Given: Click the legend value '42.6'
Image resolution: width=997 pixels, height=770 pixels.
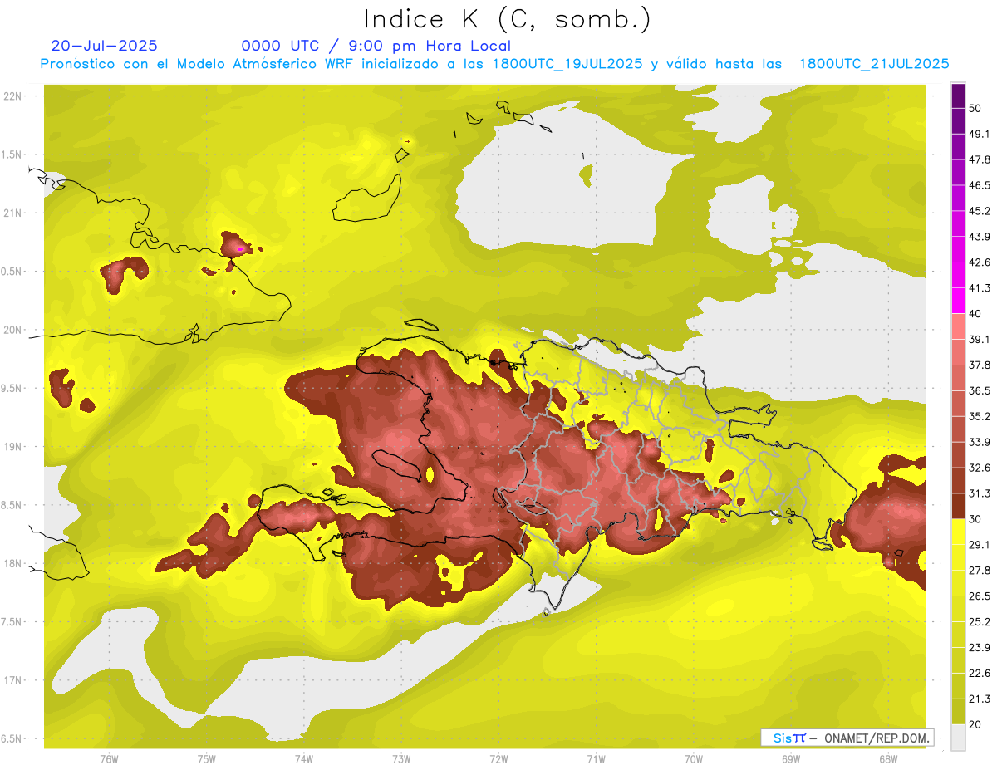Looking at the screenshot, I should coord(980,263).
